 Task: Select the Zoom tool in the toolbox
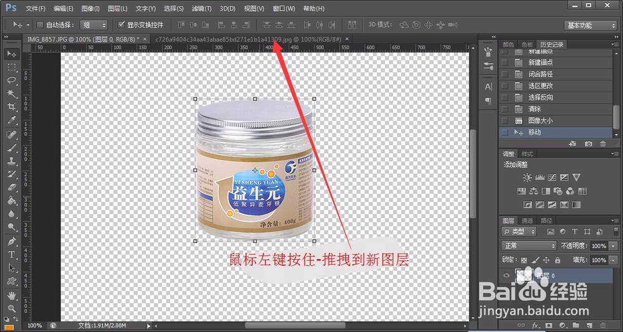pos(11,308)
